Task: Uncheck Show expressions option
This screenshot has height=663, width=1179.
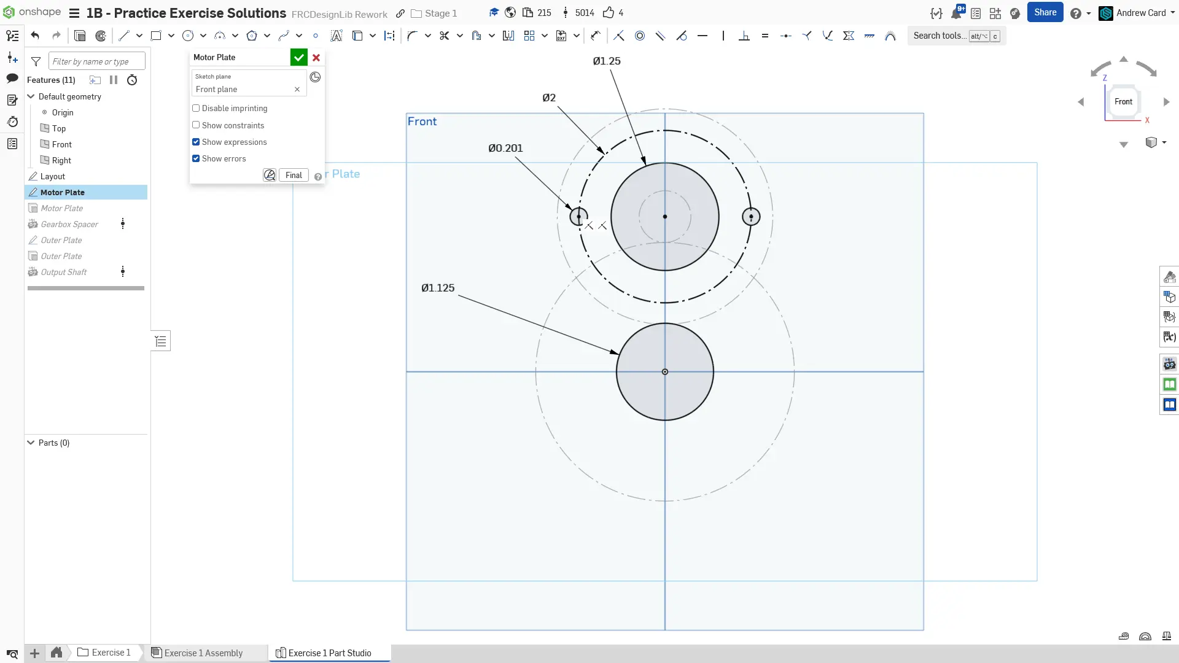Action: pos(196,142)
